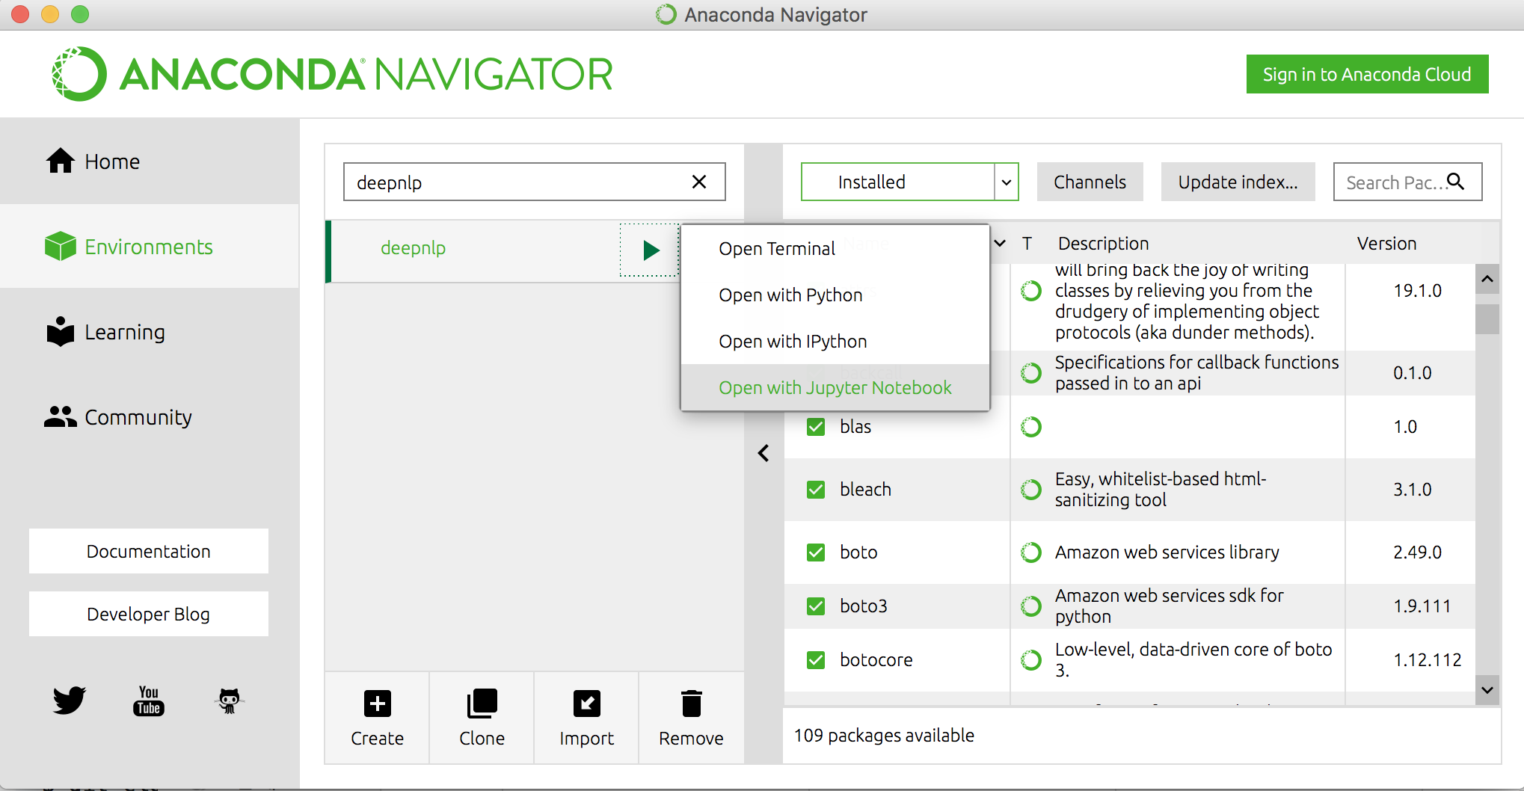Click the scrollbar up arrow in package list
This screenshot has height=791, width=1524.
1487,279
